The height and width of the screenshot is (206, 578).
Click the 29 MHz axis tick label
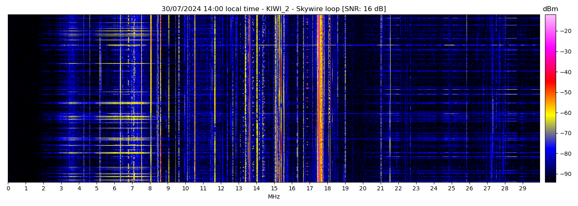point(522,189)
